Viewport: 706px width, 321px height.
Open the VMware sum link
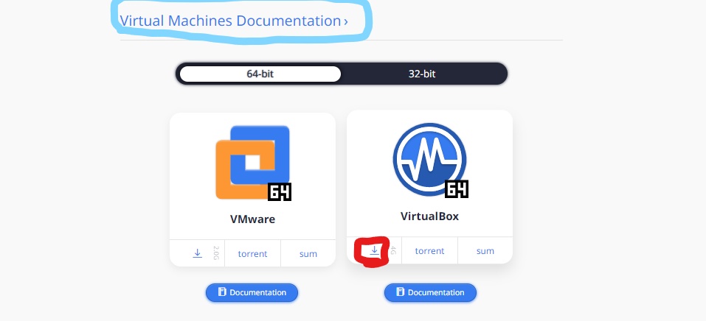(308, 254)
